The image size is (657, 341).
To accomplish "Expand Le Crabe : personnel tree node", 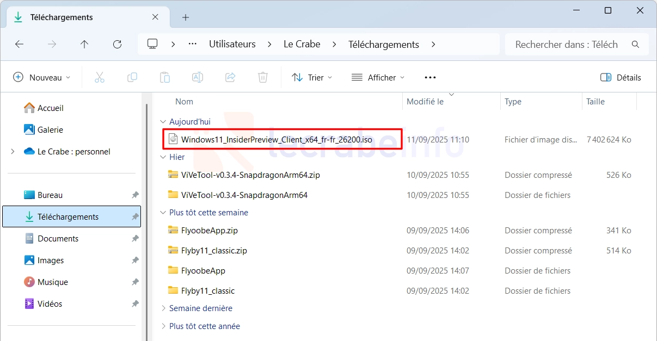I will [x=13, y=152].
